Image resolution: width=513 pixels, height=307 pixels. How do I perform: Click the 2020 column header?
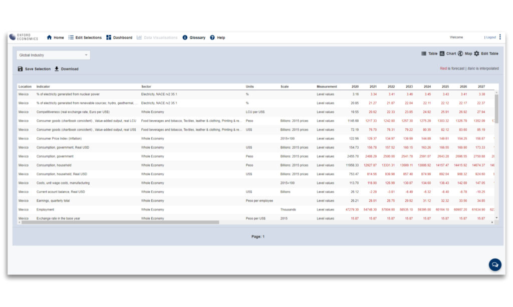point(355,86)
